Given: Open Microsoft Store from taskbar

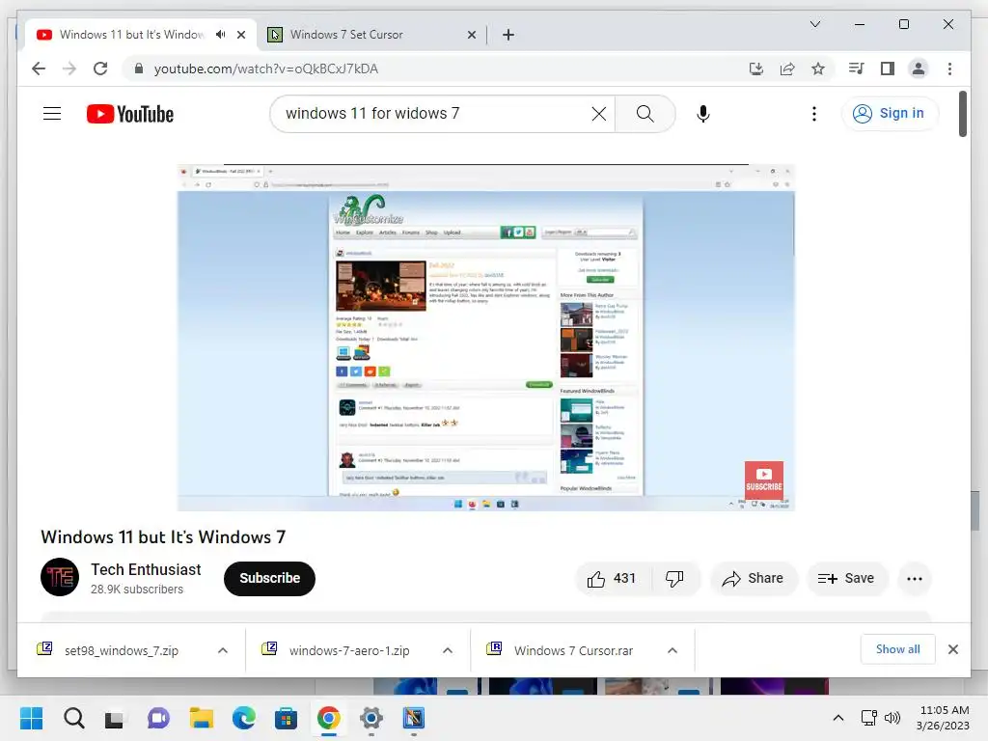Looking at the screenshot, I should 286,718.
